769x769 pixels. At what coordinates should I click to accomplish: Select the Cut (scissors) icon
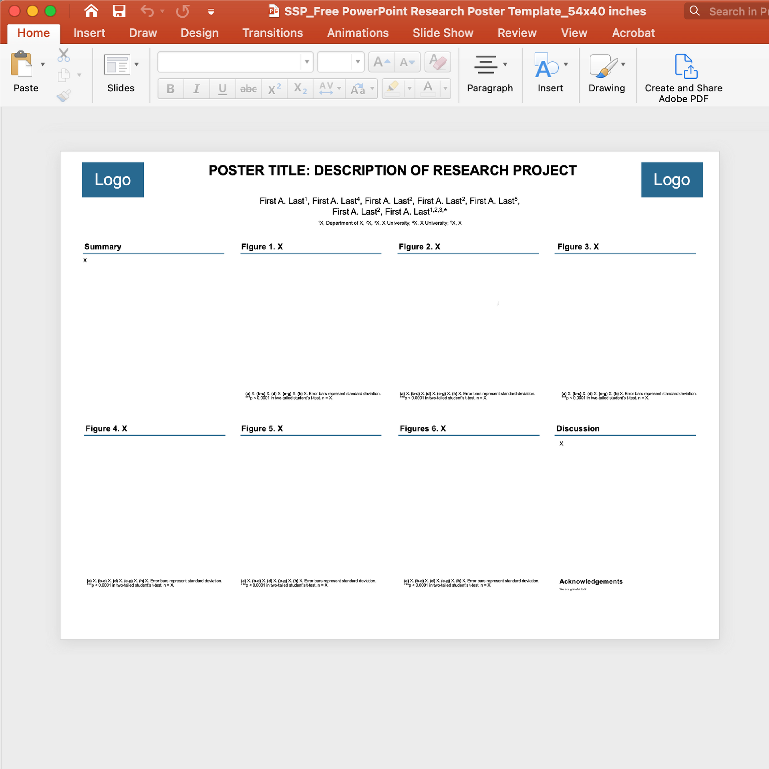[x=63, y=54]
